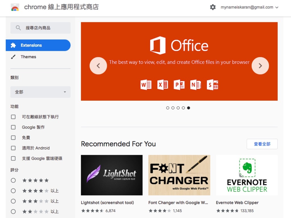Open the 全部 category dropdown
Screen dimensions: 291x218
[x=40, y=92]
